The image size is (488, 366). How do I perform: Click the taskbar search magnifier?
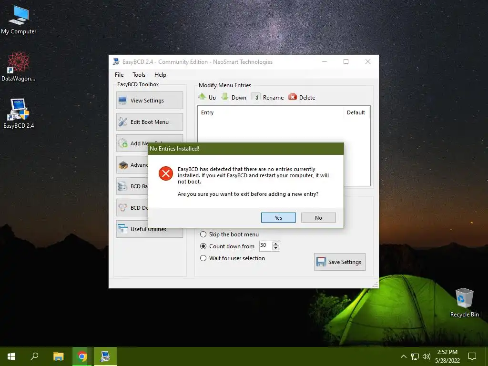click(34, 356)
